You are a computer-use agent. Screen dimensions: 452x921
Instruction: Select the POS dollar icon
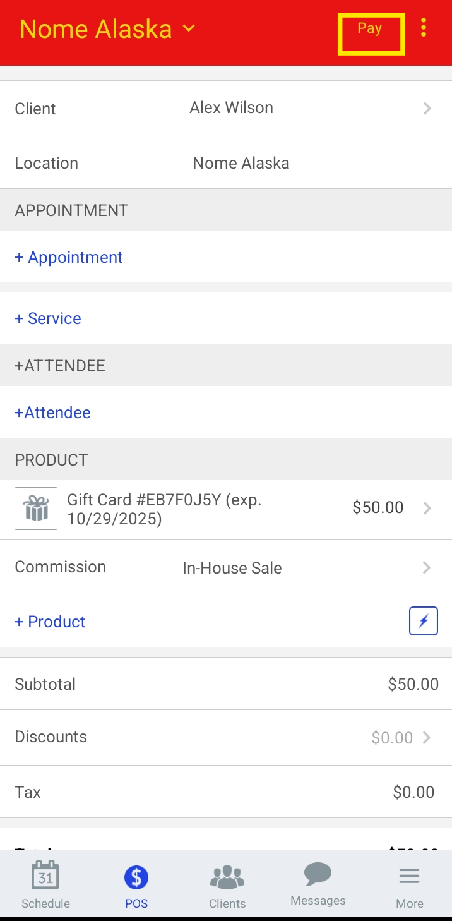(x=136, y=877)
